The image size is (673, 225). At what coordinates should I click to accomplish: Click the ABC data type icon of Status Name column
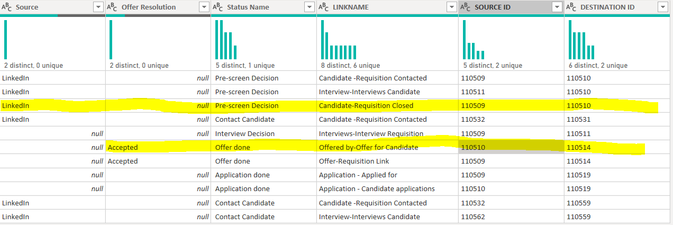217,7
